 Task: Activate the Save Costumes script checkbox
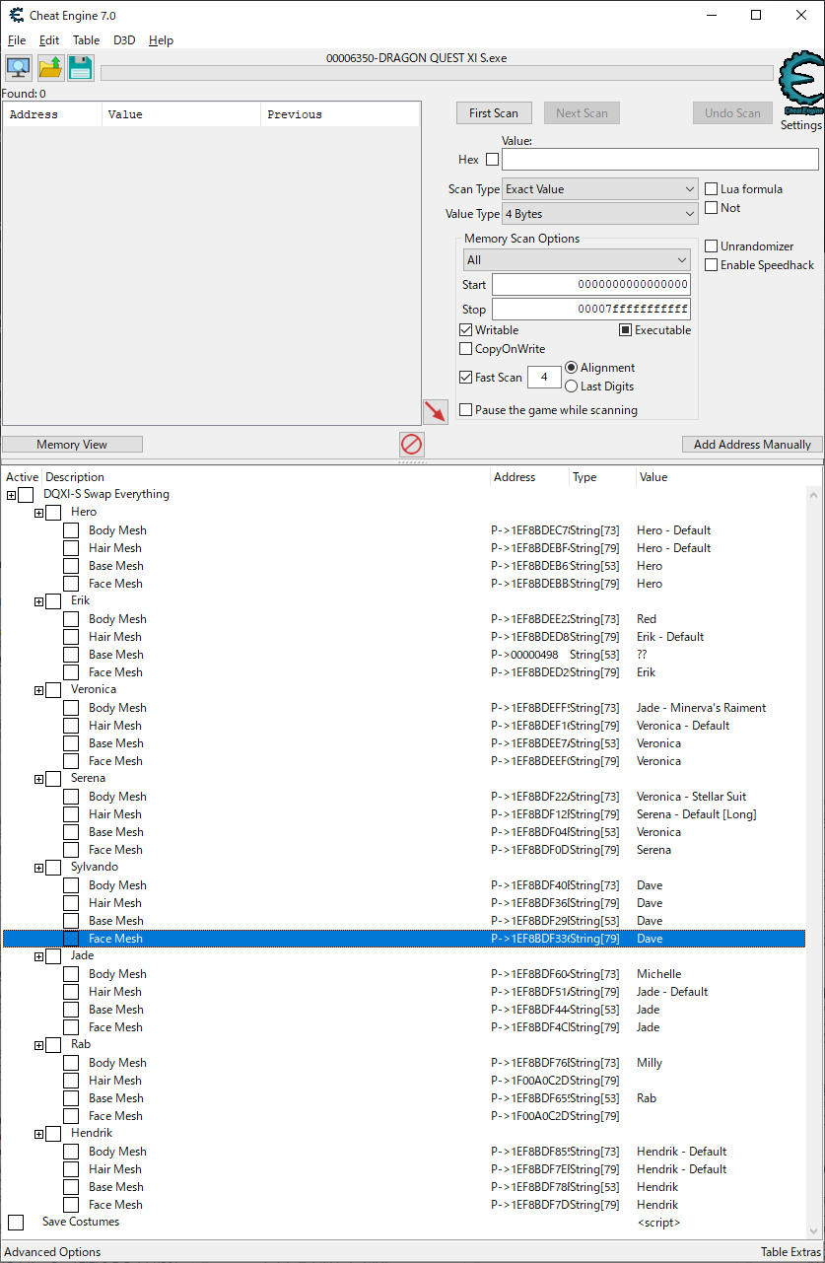coord(16,1223)
